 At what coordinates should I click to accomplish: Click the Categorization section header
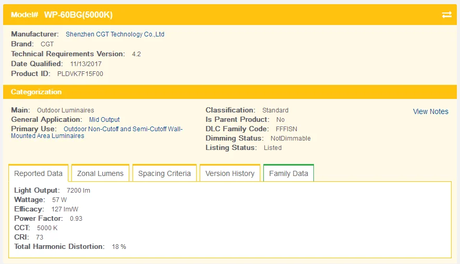[x=37, y=92]
